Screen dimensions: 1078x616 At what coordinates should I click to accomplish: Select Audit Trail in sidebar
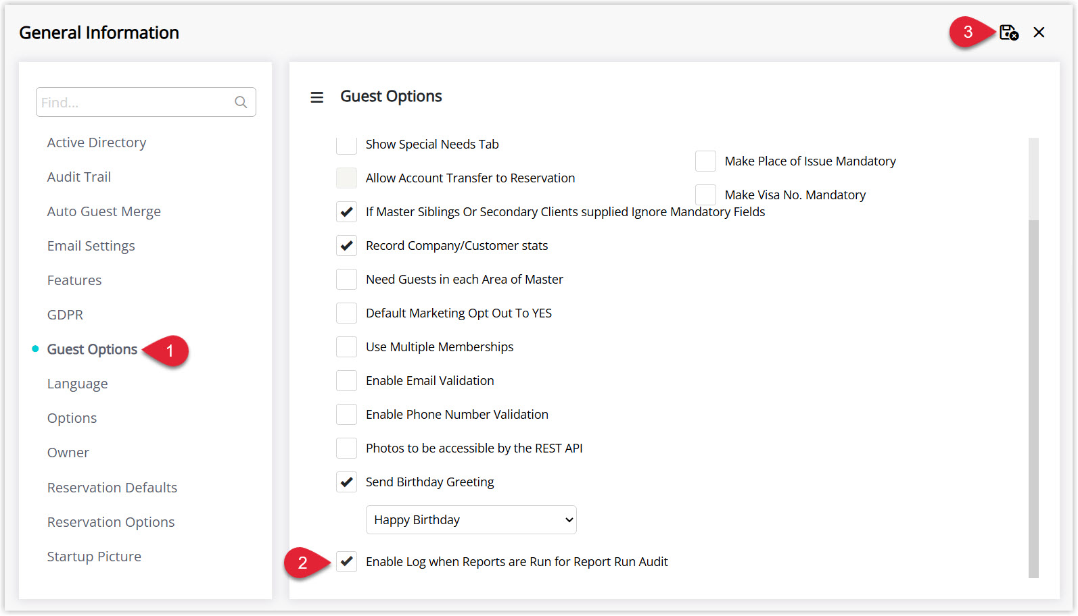click(x=79, y=177)
